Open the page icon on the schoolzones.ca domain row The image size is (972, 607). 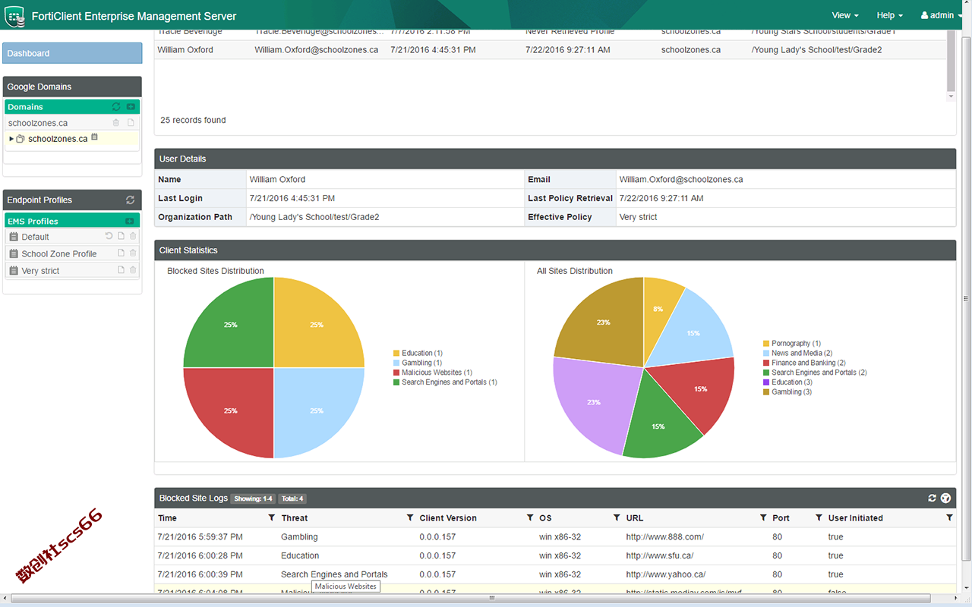[x=131, y=123]
